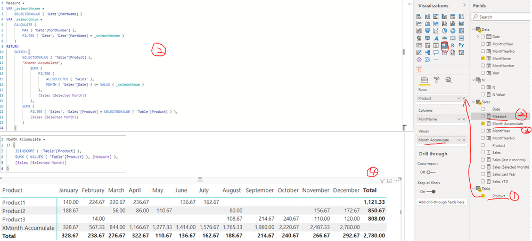This screenshot has height=241, width=532.
Task: Switch to the Fields well tab
Action: tap(424, 80)
